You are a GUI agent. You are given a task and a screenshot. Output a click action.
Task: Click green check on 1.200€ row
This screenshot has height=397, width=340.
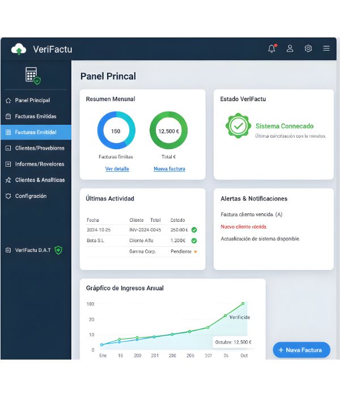tap(194, 240)
